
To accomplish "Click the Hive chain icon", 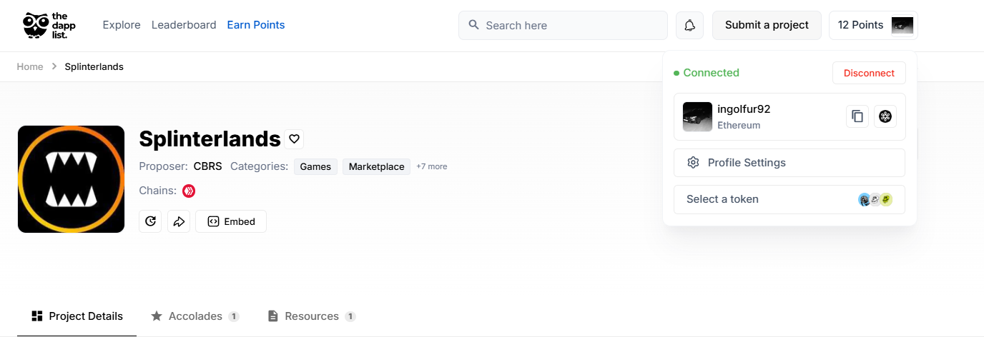I will pyautogui.click(x=189, y=191).
